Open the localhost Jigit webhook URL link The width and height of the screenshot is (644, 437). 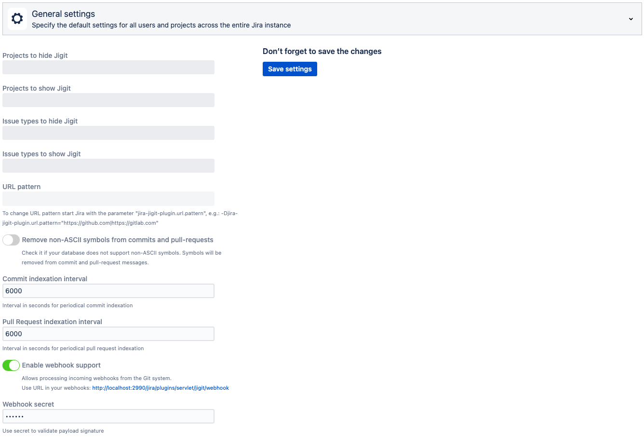click(x=161, y=388)
